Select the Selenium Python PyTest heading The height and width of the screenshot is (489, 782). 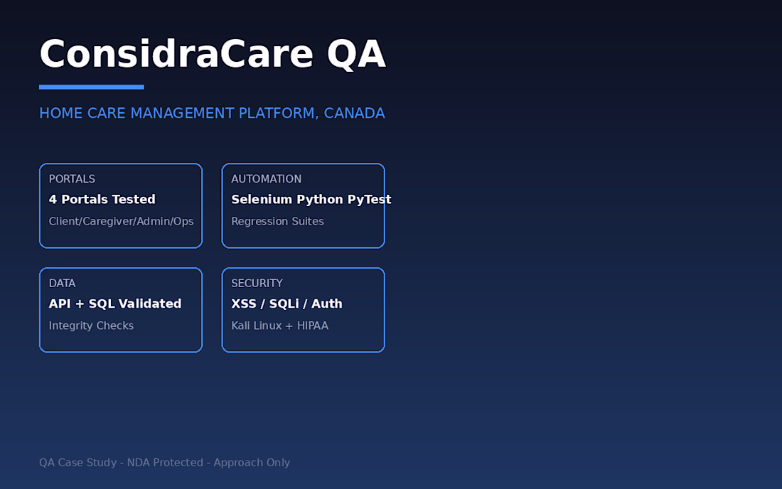pos(311,200)
